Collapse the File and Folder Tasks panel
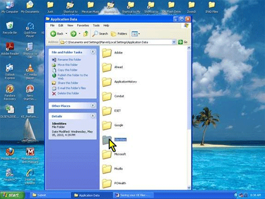Viewport: 265px width, 199px height. (x=93, y=52)
